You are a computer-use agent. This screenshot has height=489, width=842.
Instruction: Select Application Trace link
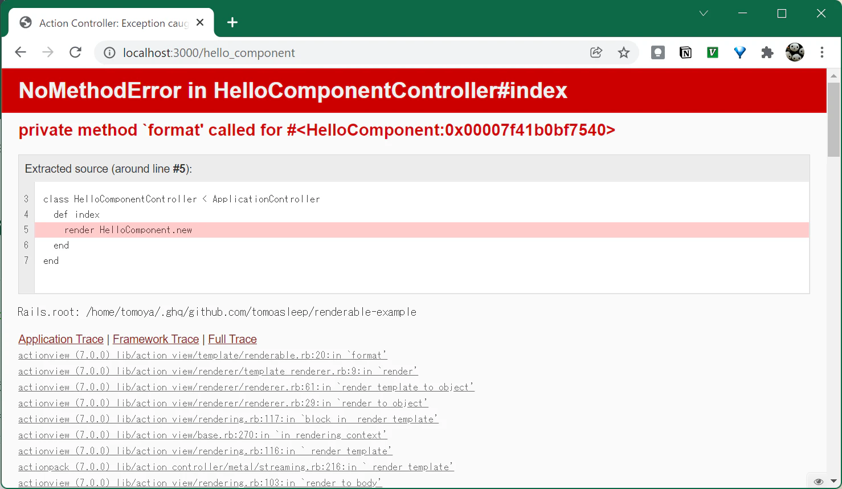coord(61,339)
